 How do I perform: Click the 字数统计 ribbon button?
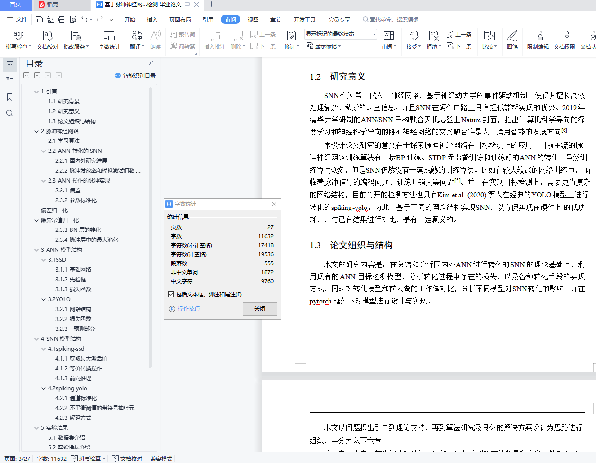[110, 40]
